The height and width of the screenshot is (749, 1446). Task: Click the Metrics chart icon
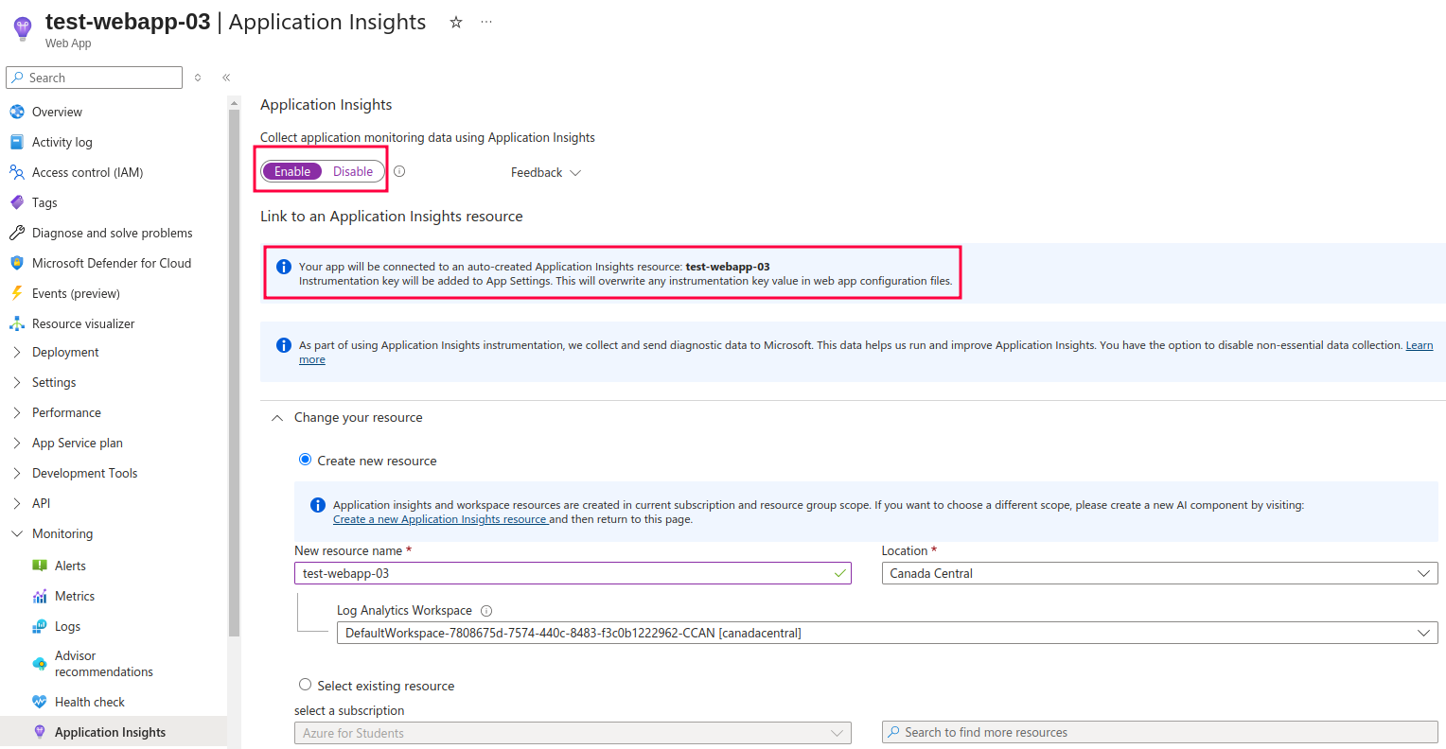pos(40,596)
